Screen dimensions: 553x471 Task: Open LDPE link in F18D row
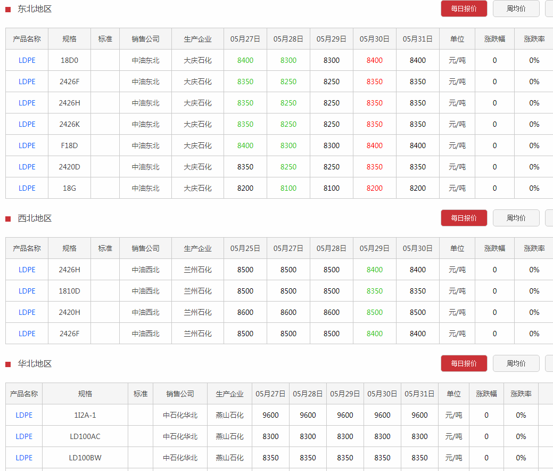point(27,145)
